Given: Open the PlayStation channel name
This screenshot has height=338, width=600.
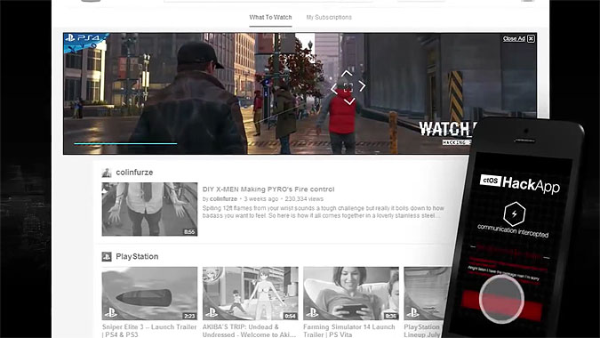Looking at the screenshot, I should (x=137, y=256).
